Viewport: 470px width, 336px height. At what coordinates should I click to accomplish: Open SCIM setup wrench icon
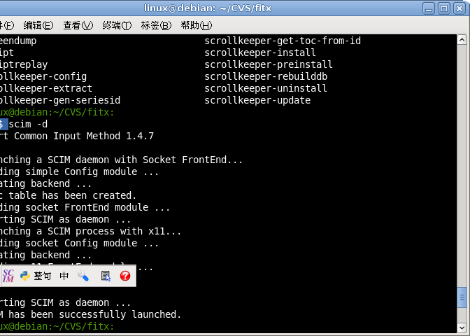[83, 276]
